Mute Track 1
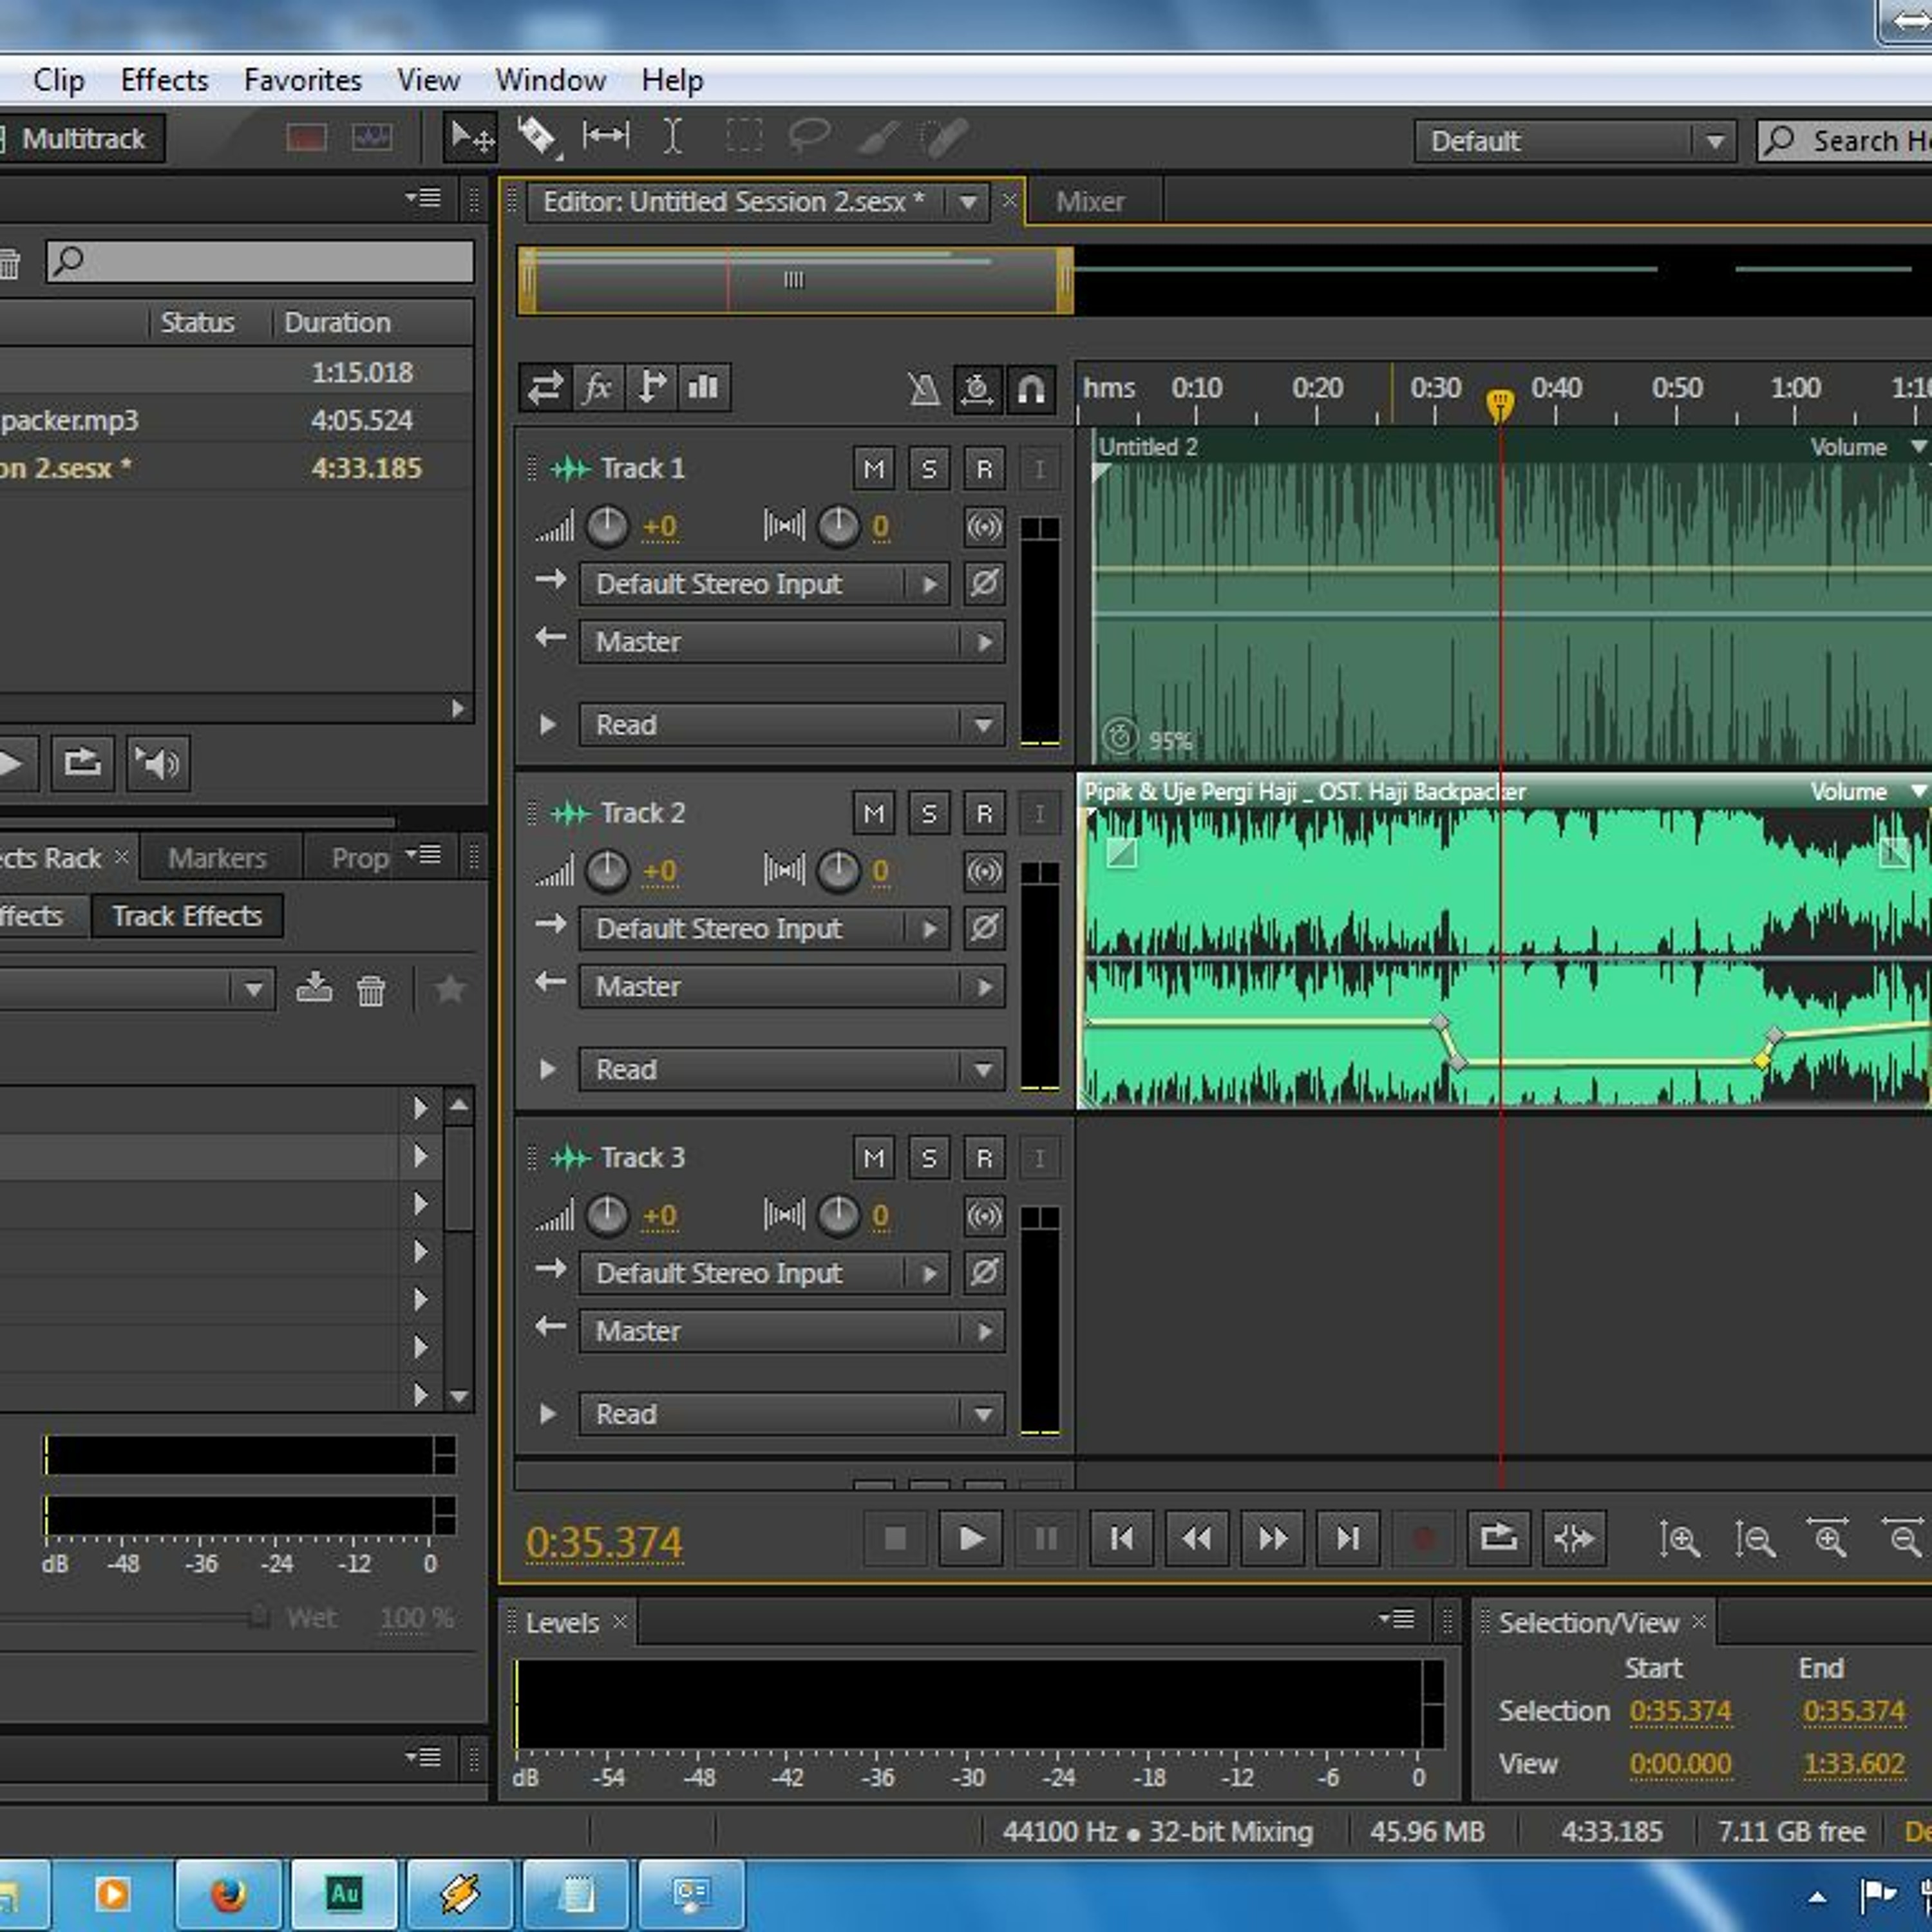 coord(874,468)
